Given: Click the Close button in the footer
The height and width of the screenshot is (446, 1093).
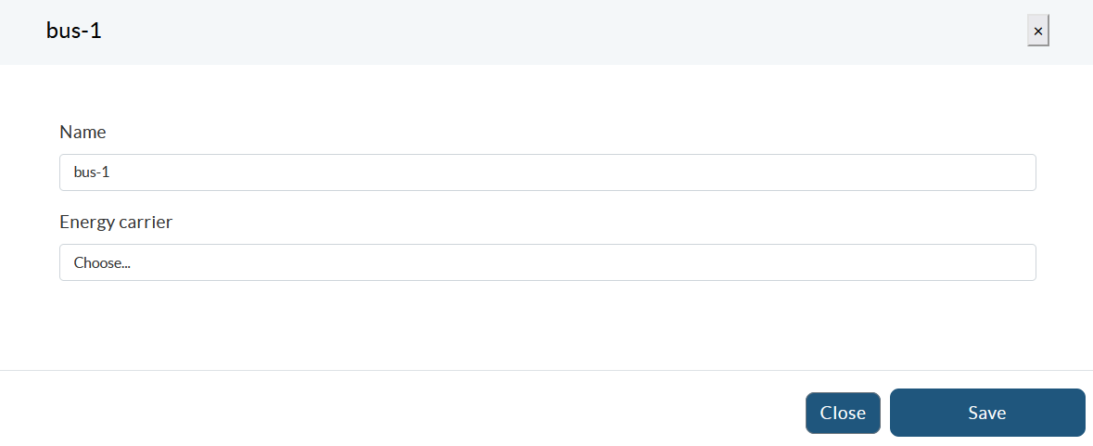Looking at the screenshot, I should pyautogui.click(x=843, y=413).
